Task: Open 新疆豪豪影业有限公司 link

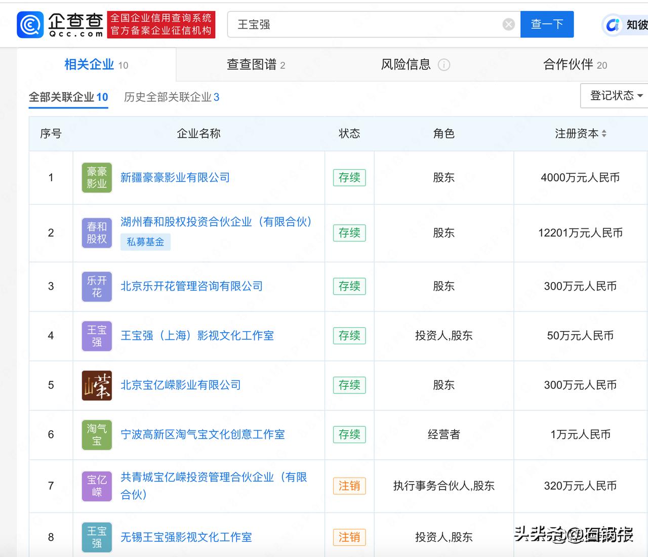Action: [x=175, y=178]
